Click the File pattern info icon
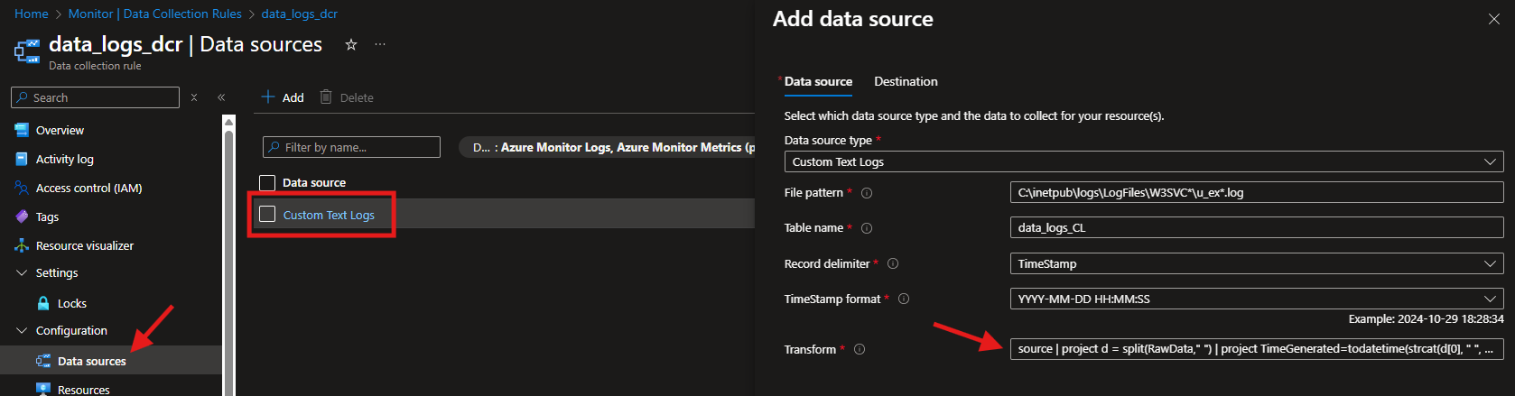 (x=867, y=193)
